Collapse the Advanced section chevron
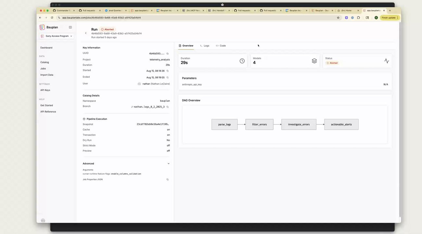 [x=168, y=163]
